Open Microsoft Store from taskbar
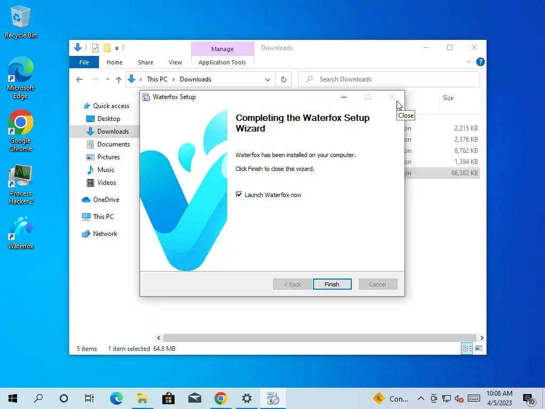Screen dimensions: 545x409 (x=169, y=398)
